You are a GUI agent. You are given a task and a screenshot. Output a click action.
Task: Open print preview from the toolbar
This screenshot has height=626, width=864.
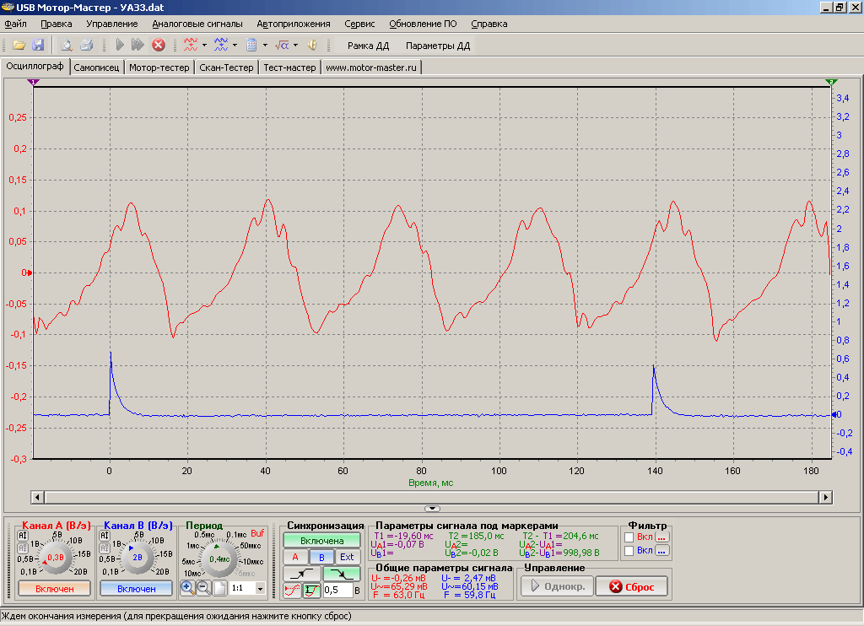(x=67, y=46)
